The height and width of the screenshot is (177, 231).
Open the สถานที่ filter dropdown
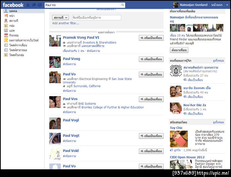[x=60, y=18]
